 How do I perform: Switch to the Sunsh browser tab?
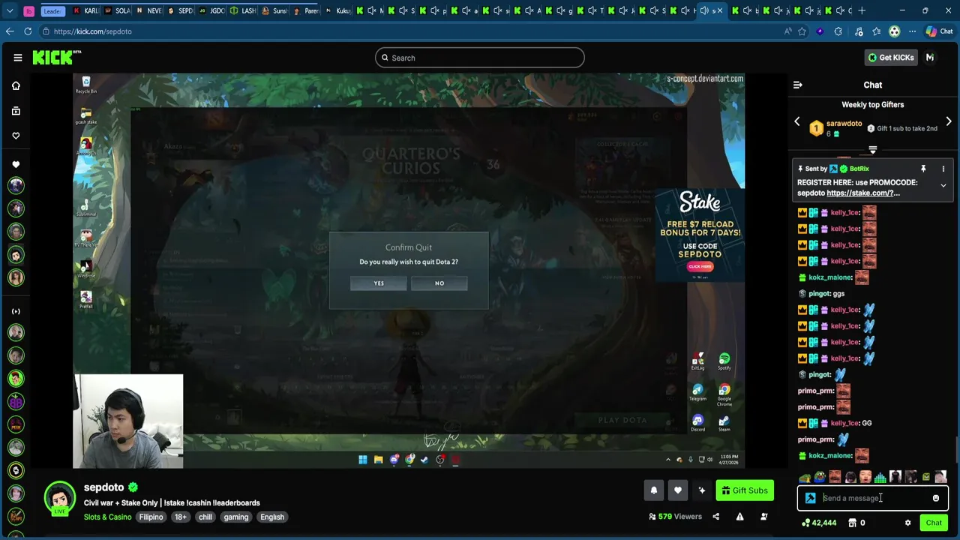point(274,10)
